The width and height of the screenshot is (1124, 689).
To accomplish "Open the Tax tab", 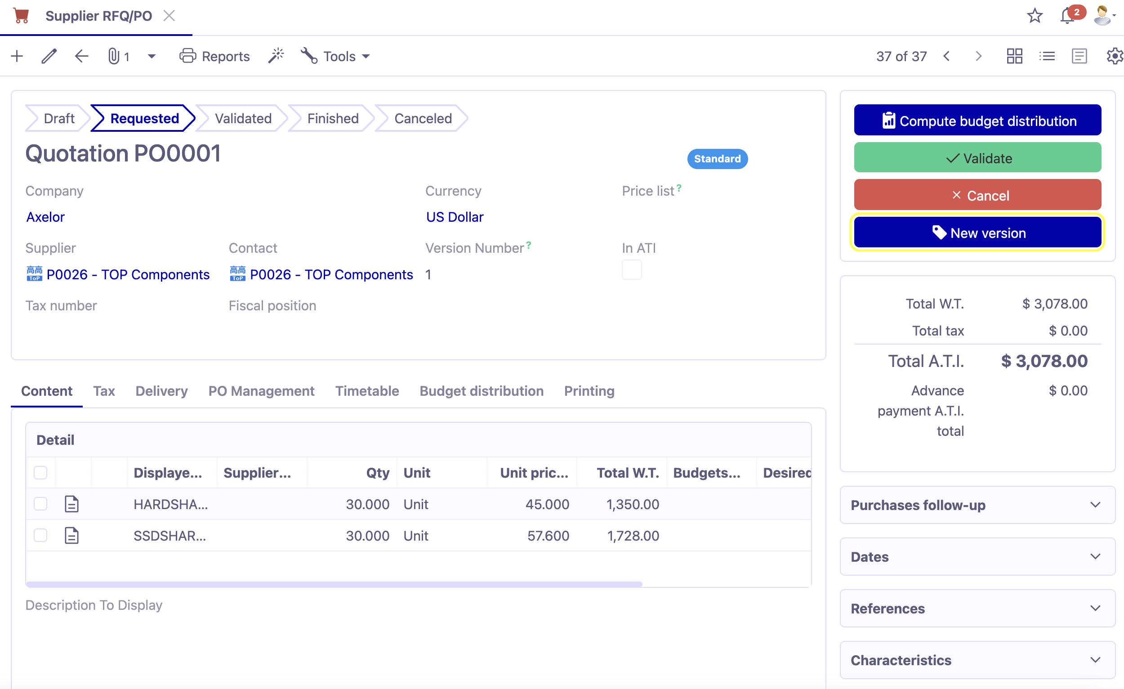I will click(x=104, y=391).
